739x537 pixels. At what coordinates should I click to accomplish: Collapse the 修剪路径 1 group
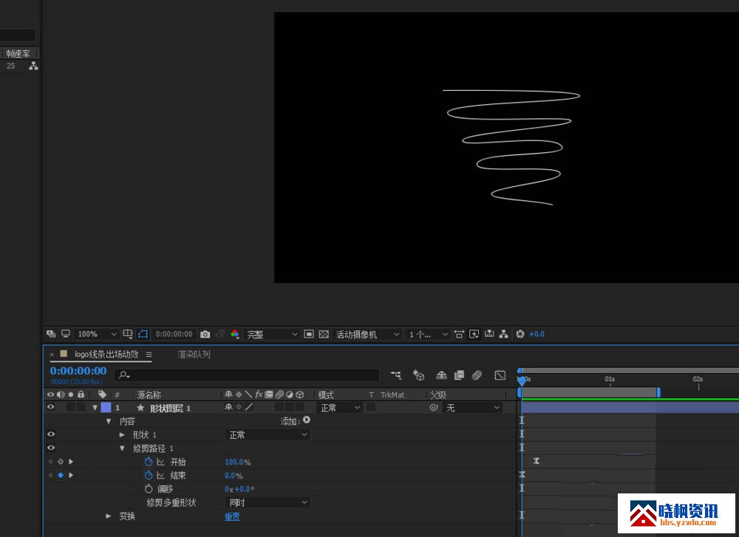tap(122, 448)
